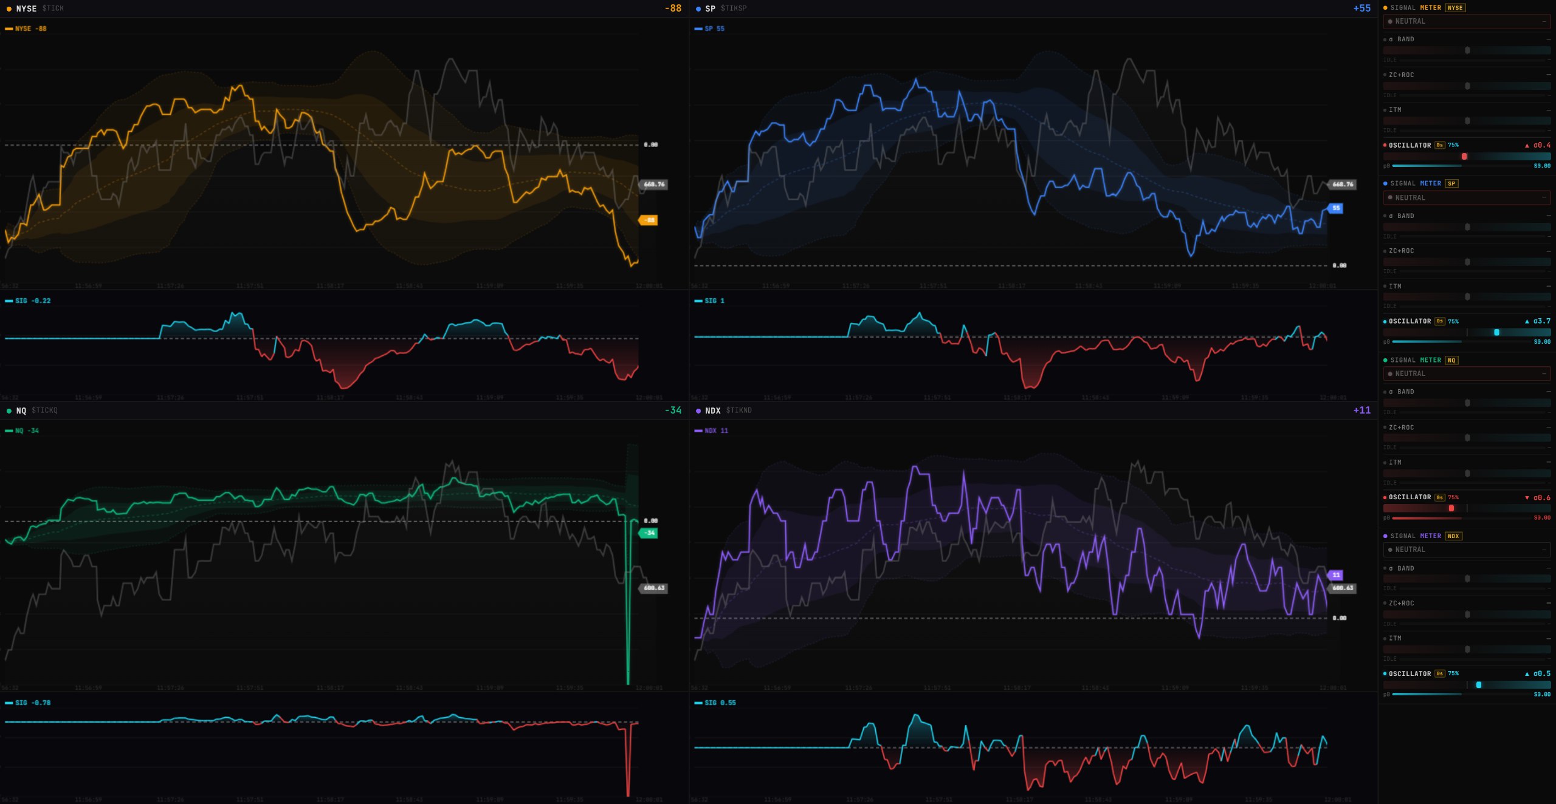Toggle the SIG 0.55 legend under NDX chart
The image size is (1556, 804).
coord(715,703)
